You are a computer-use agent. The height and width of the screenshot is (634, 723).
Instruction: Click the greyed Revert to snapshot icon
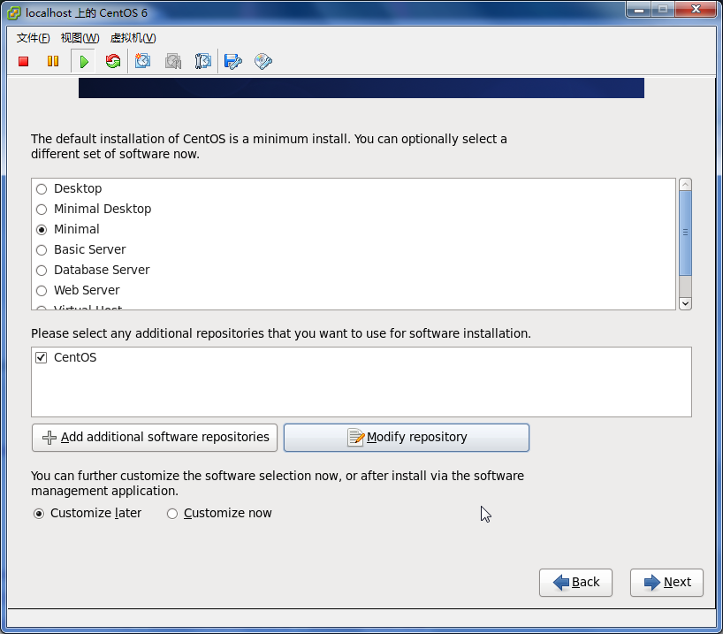tap(173, 61)
